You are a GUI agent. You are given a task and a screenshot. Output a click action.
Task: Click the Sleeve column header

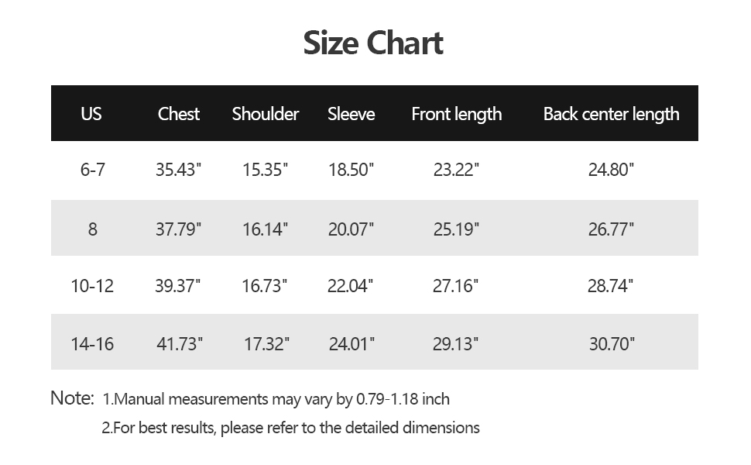(x=351, y=114)
